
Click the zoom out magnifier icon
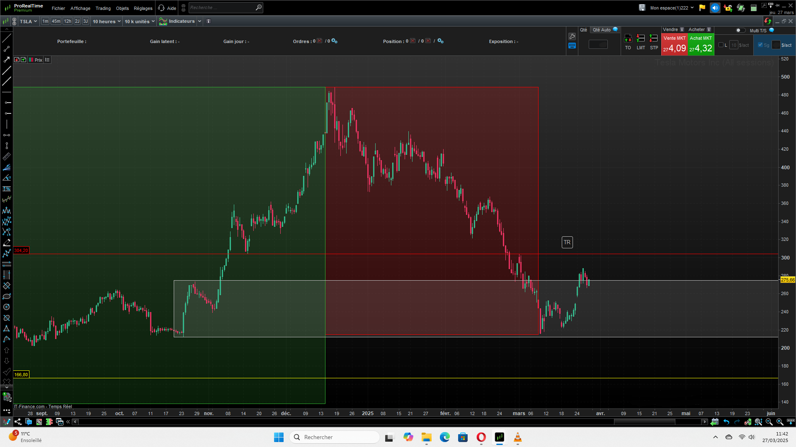pyautogui.click(x=769, y=422)
